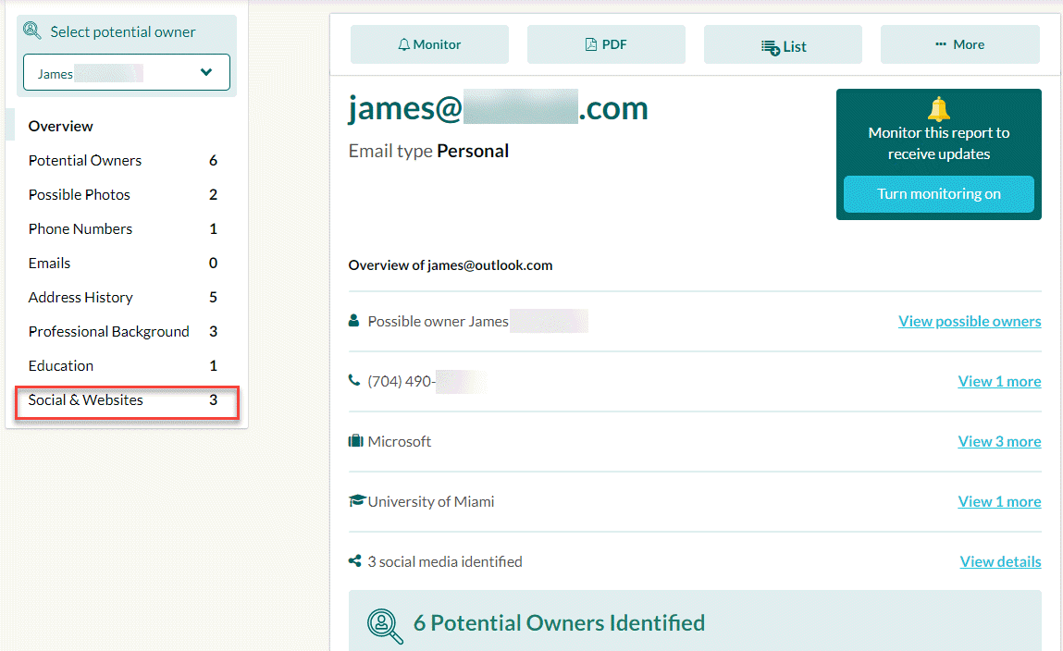Click the Monitor button in toolbar
Image resolution: width=1063 pixels, height=651 pixels.
(429, 44)
